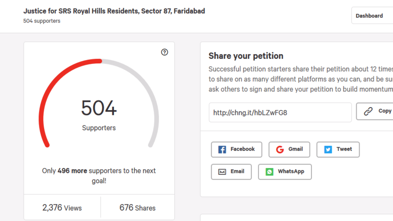The height and width of the screenshot is (221, 393).
Task: Click the 676 Shares stat
Action: [138, 208]
